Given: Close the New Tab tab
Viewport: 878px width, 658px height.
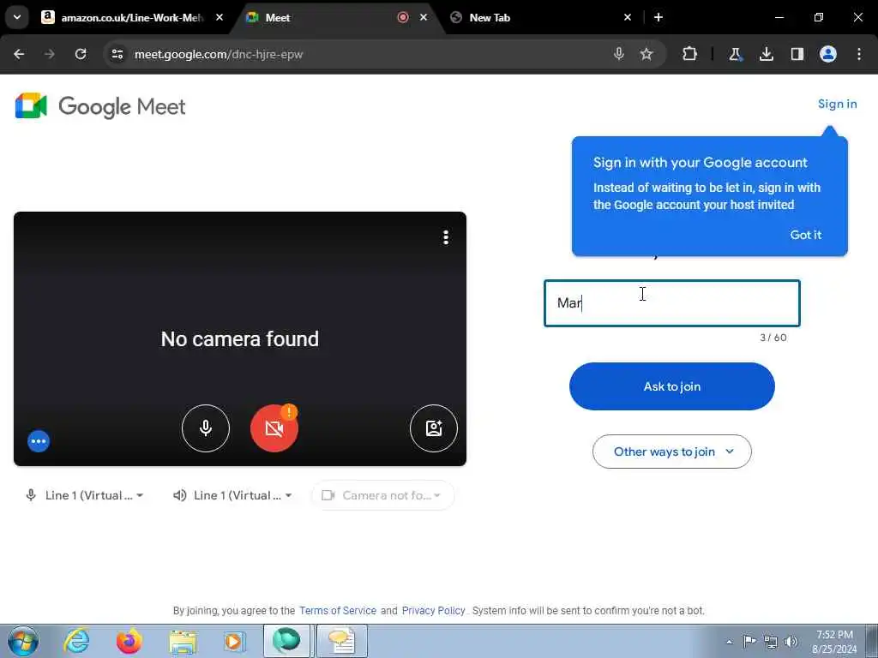Looking at the screenshot, I should [x=628, y=17].
